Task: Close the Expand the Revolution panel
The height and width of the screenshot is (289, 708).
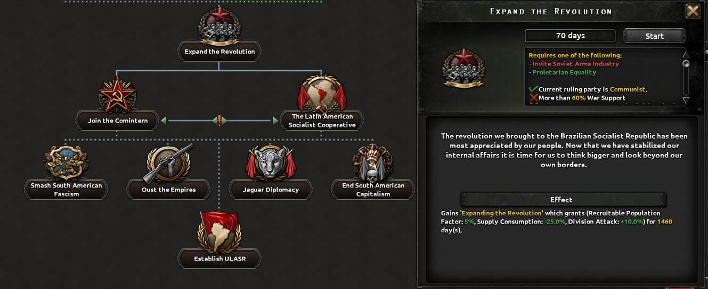Action: pyautogui.click(x=693, y=11)
